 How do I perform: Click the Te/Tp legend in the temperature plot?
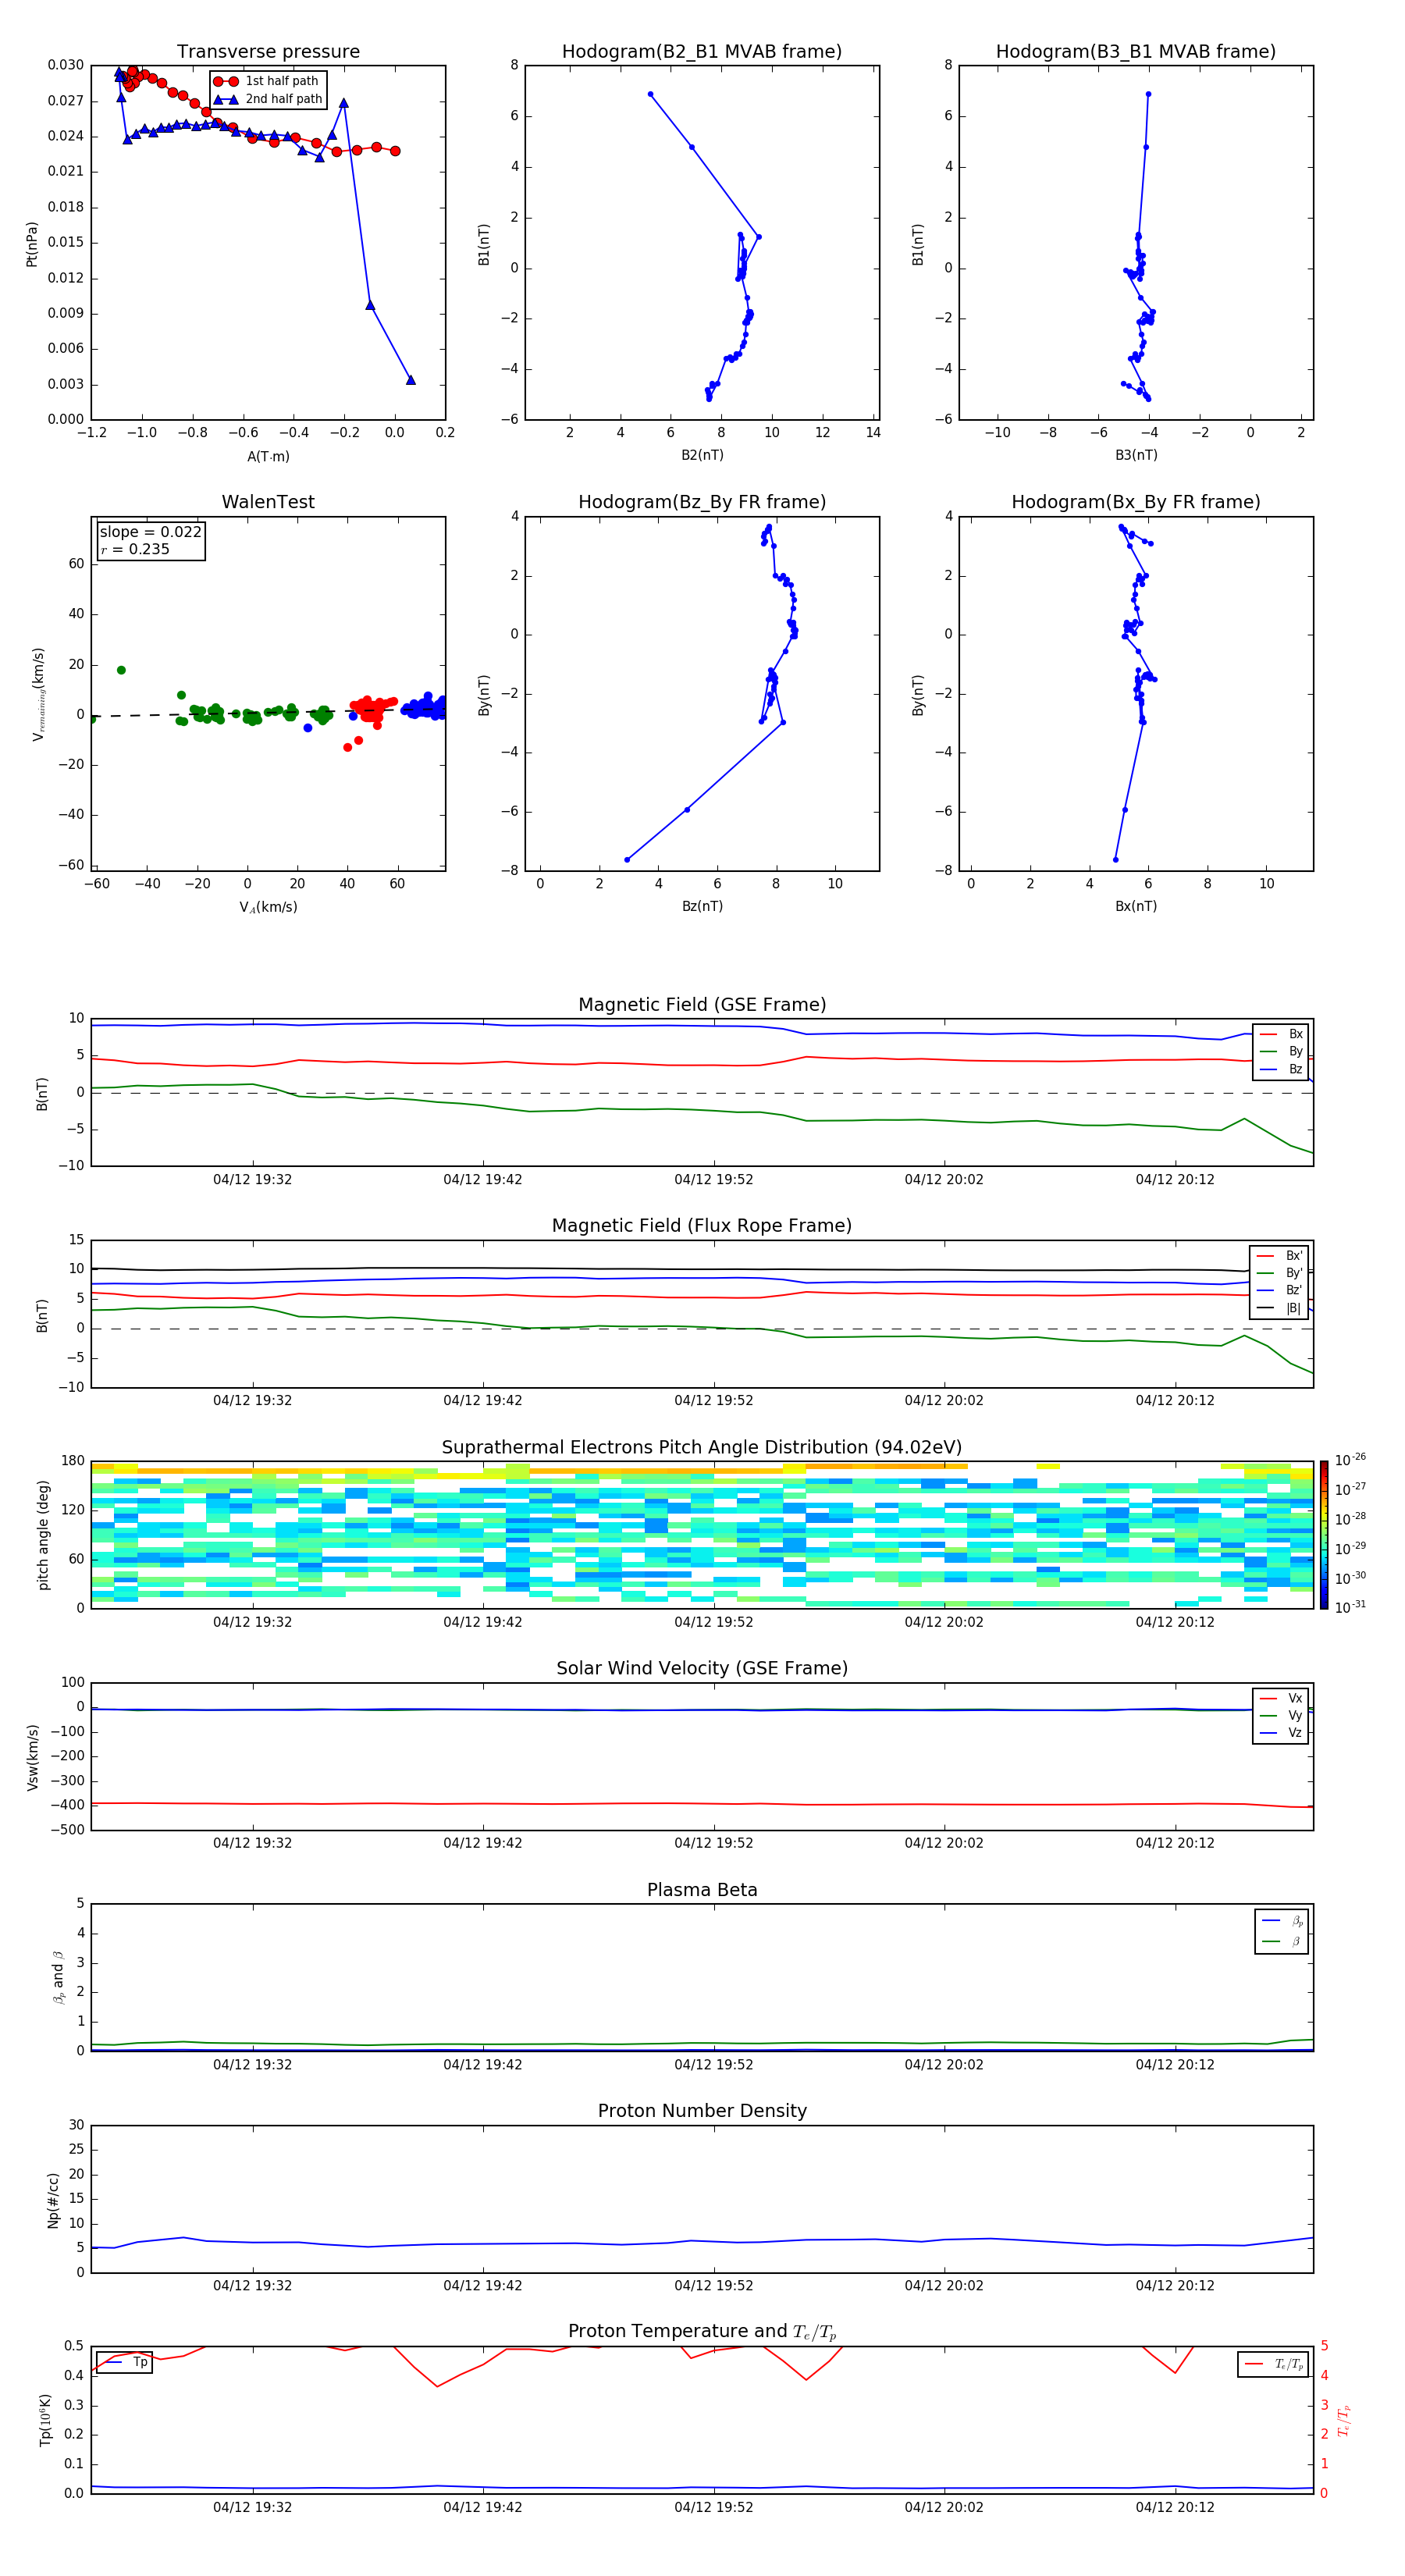pyautogui.click(x=1273, y=2364)
